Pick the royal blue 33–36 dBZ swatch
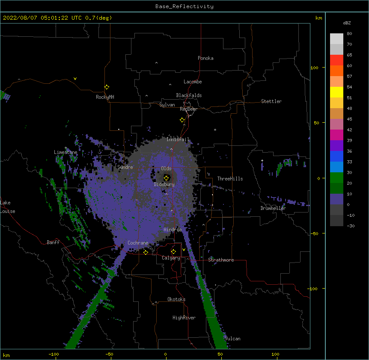This screenshot has width=369, height=360. coord(336,156)
